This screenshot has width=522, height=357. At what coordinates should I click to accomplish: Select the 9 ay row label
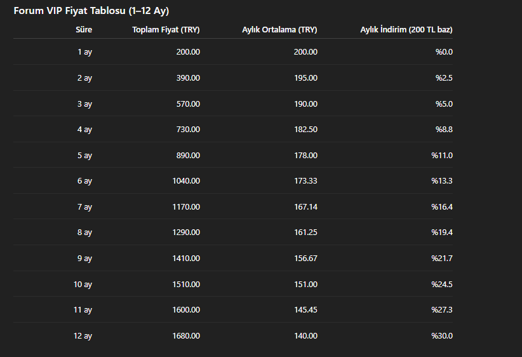84,259
